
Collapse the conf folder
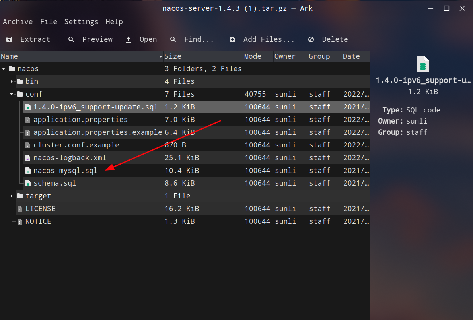(x=12, y=94)
